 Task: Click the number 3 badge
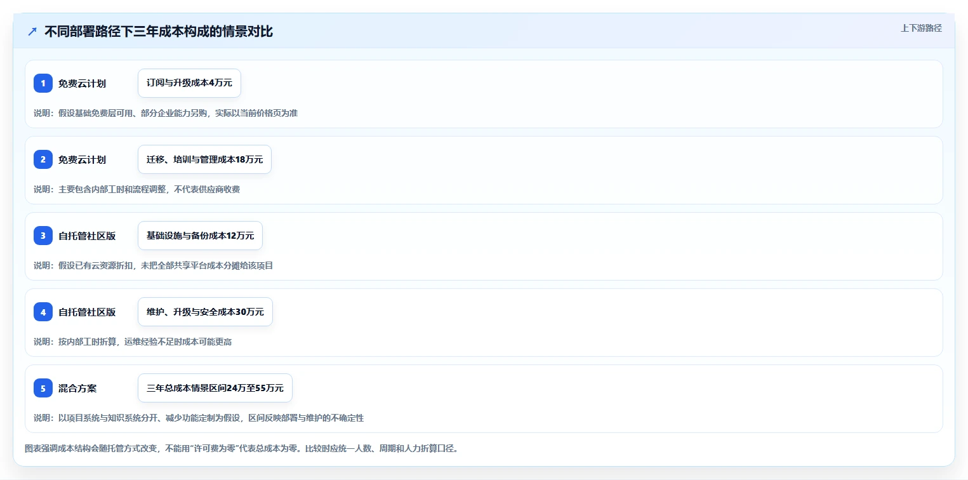point(43,236)
